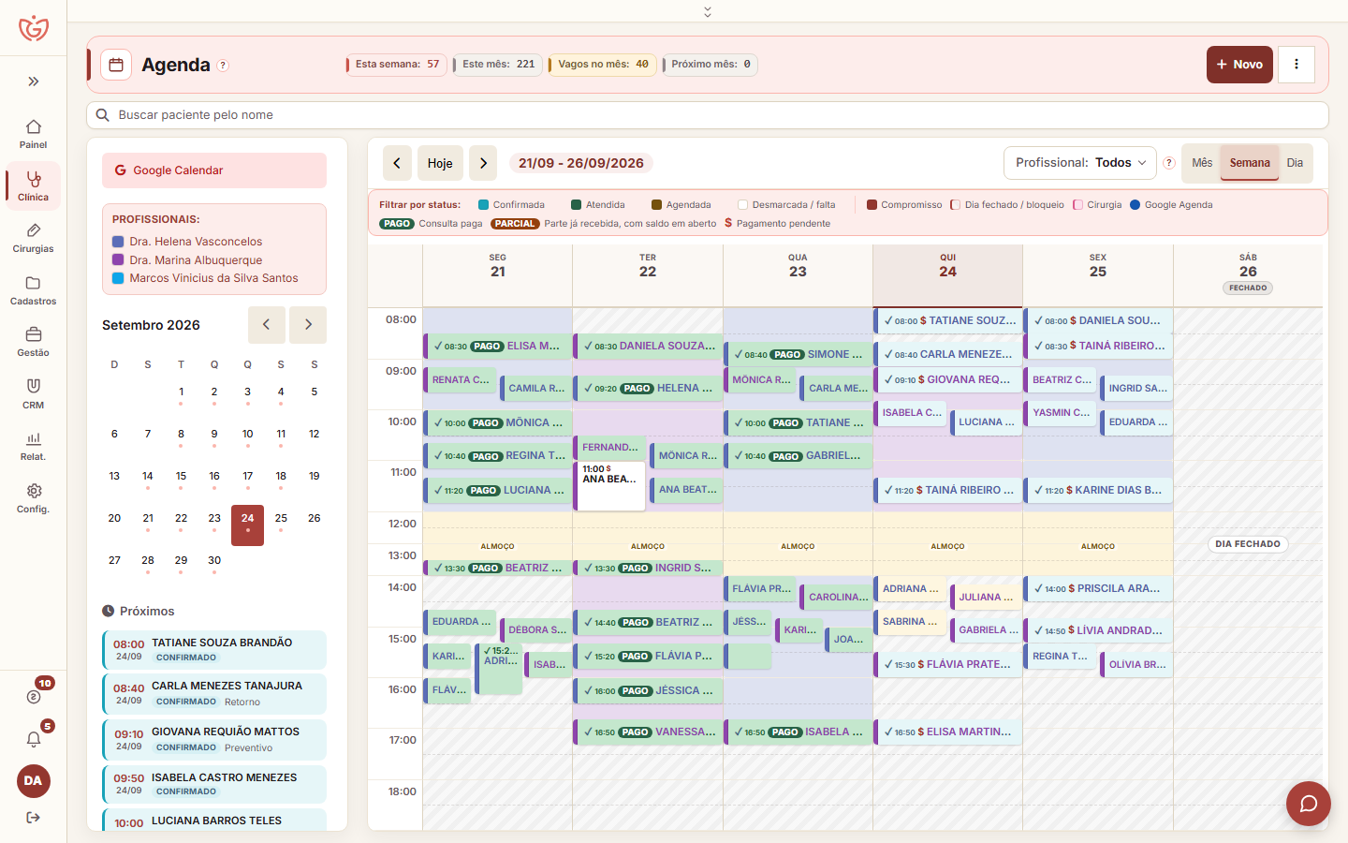This screenshot has width=1348, height=843.
Task: Toggle the Confirmada status filter
Action: [511, 204]
